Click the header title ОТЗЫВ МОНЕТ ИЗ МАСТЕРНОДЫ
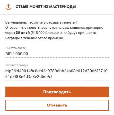114x115 pixels. pos(46,7)
